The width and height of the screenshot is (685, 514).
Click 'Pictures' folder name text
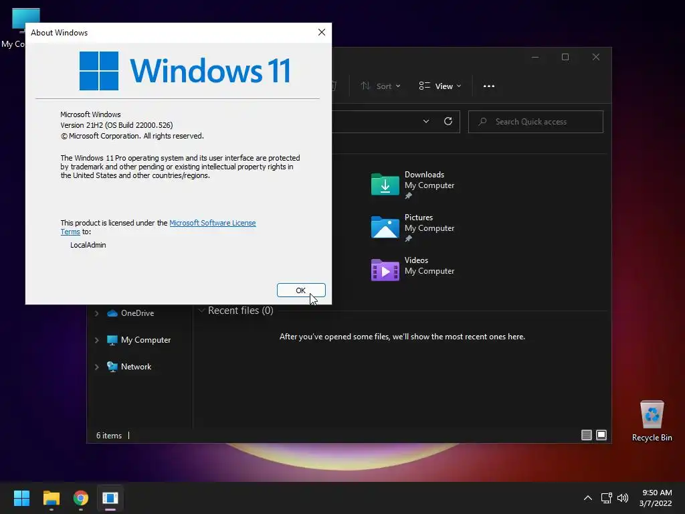[419, 218]
